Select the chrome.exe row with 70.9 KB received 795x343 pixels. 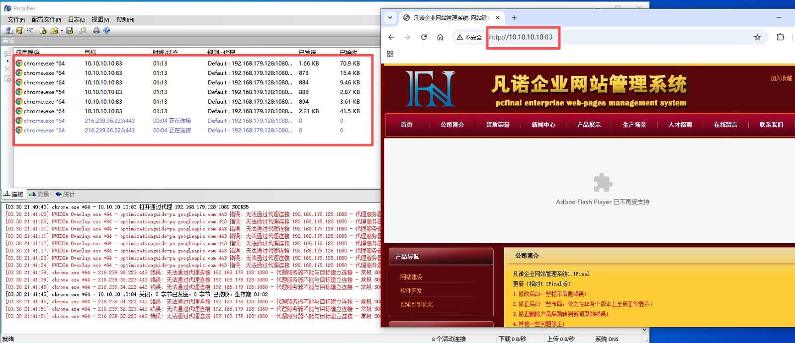pyautogui.click(x=193, y=64)
